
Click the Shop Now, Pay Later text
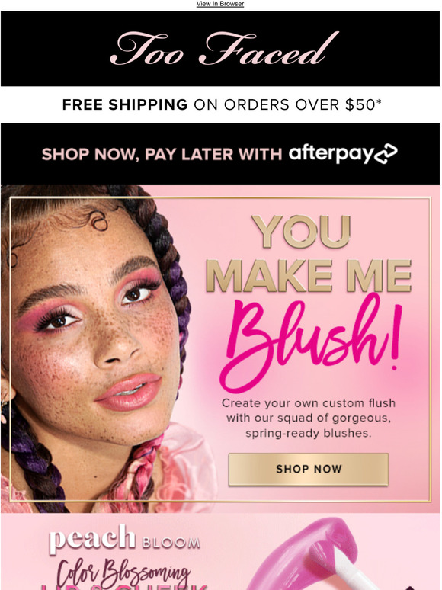pos(162,154)
